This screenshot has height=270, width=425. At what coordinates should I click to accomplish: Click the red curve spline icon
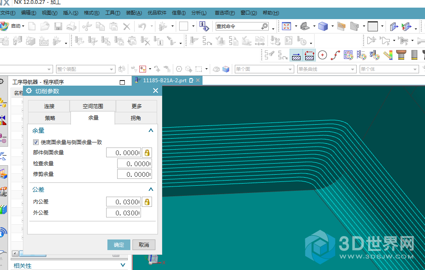pyautogui.click(x=335, y=55)
